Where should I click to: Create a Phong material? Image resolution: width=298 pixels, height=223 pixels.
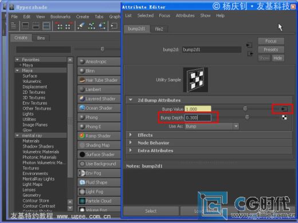click(99, 117)
